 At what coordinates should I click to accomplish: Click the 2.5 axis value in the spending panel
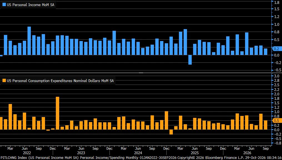[277, 85]
